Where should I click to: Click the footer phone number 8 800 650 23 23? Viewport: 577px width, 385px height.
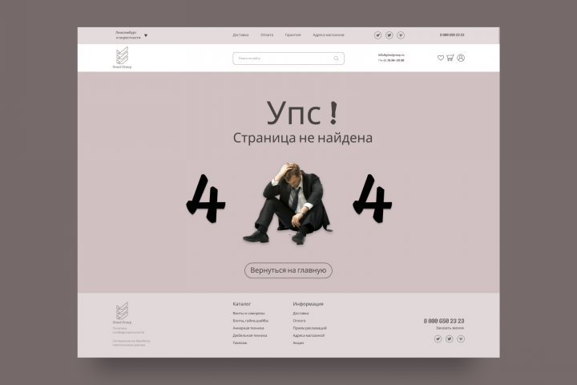pos(444,321)
